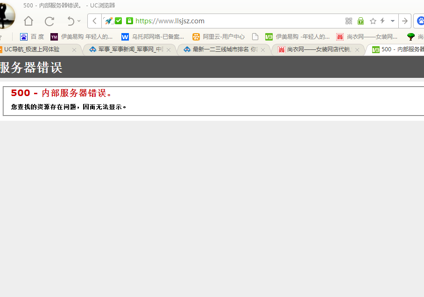
Task: Click the user avatar picture
Action: pos(7,16)
